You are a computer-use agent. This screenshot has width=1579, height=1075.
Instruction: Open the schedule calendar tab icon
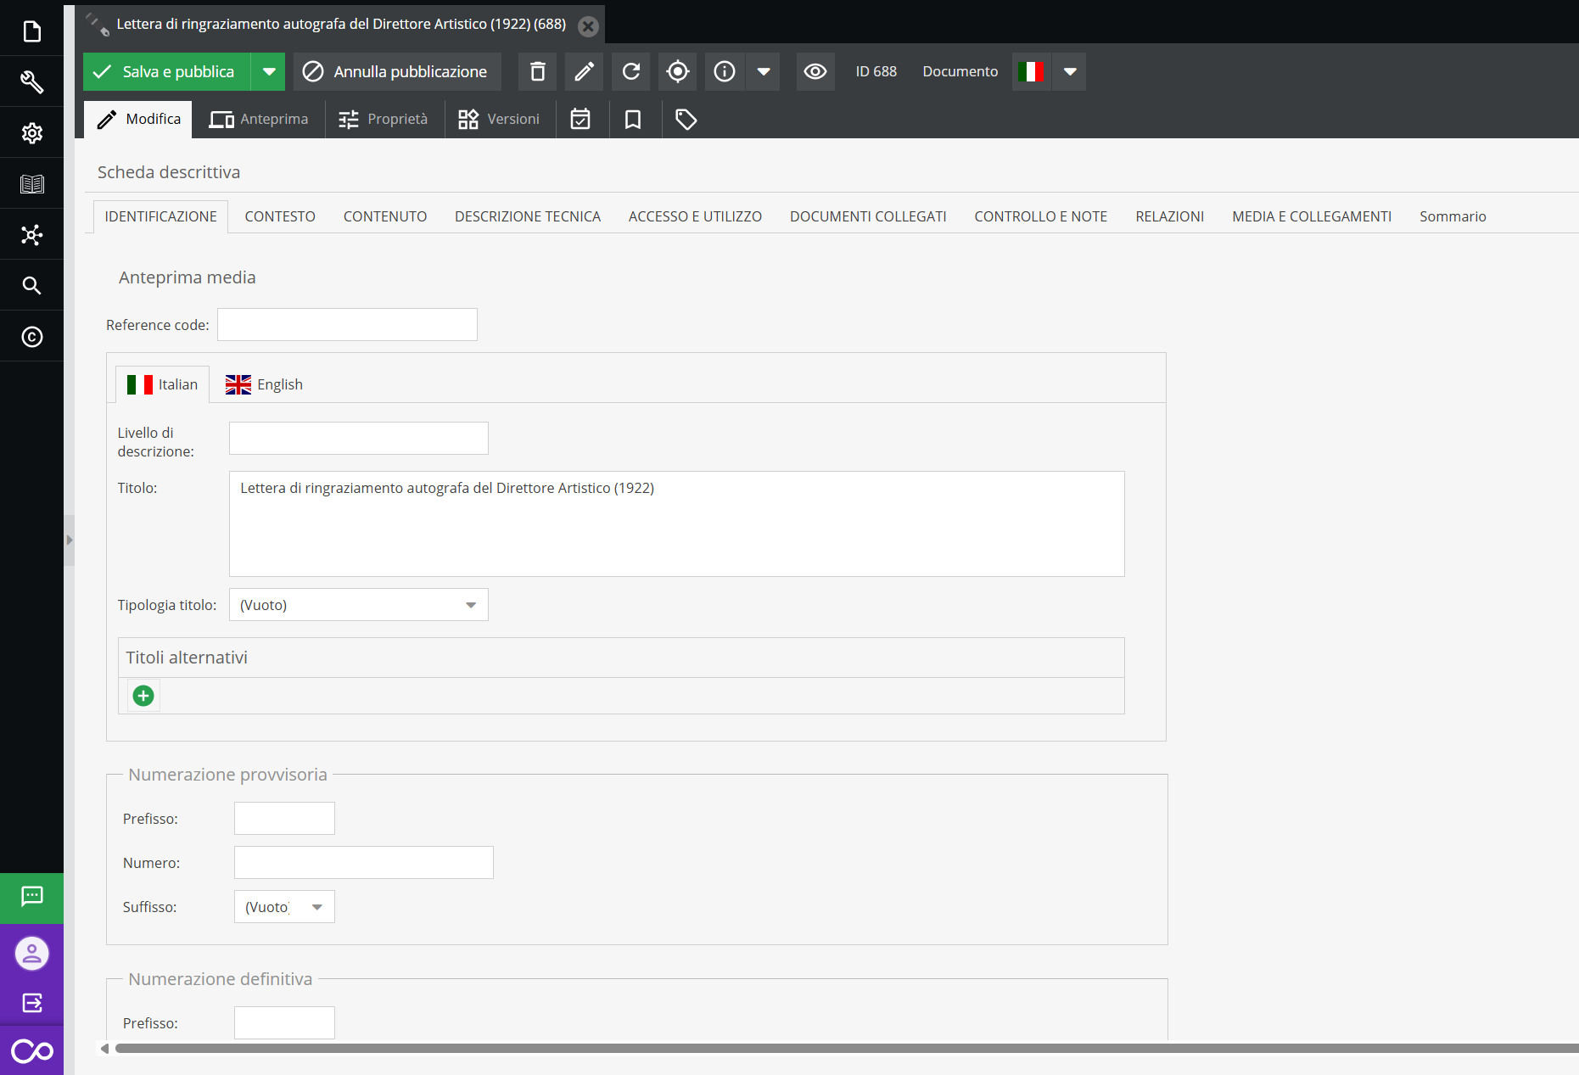[x=580, y=120]
